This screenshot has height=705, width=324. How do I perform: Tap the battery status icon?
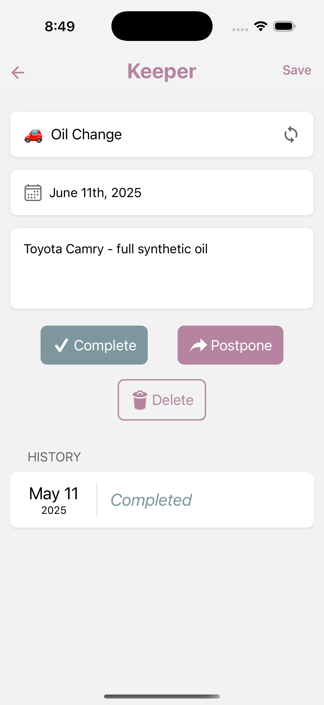tap(284, 26)
